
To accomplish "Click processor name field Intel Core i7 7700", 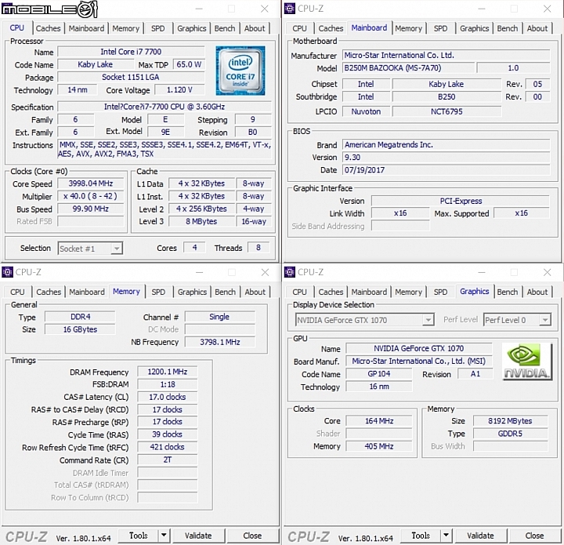I will pos(131,52).
